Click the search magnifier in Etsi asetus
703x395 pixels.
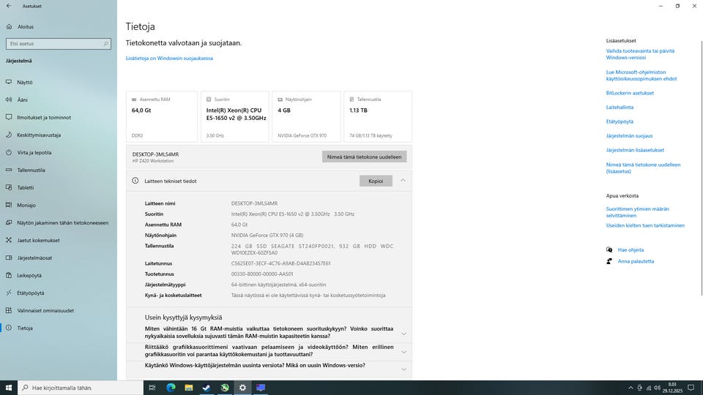point(105,43)
